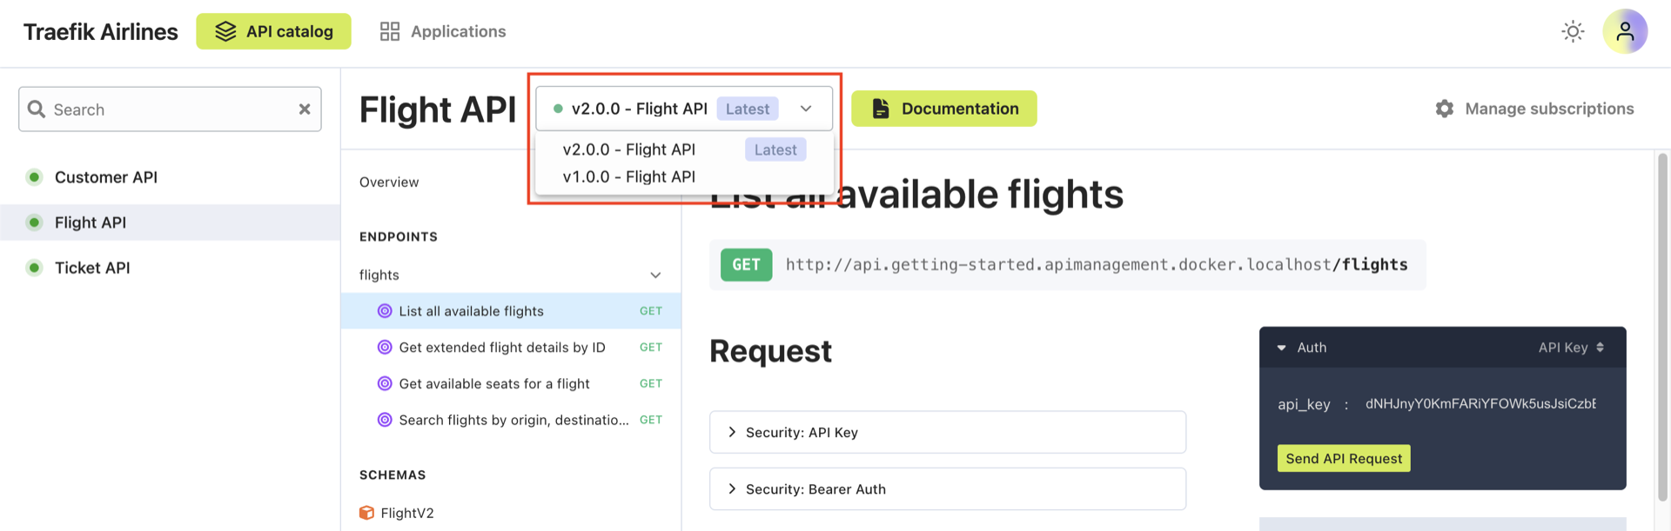Screen dimensions: 1671x531
Task: Click the Latest badge in dropdown list
Action: coord(775,149)
